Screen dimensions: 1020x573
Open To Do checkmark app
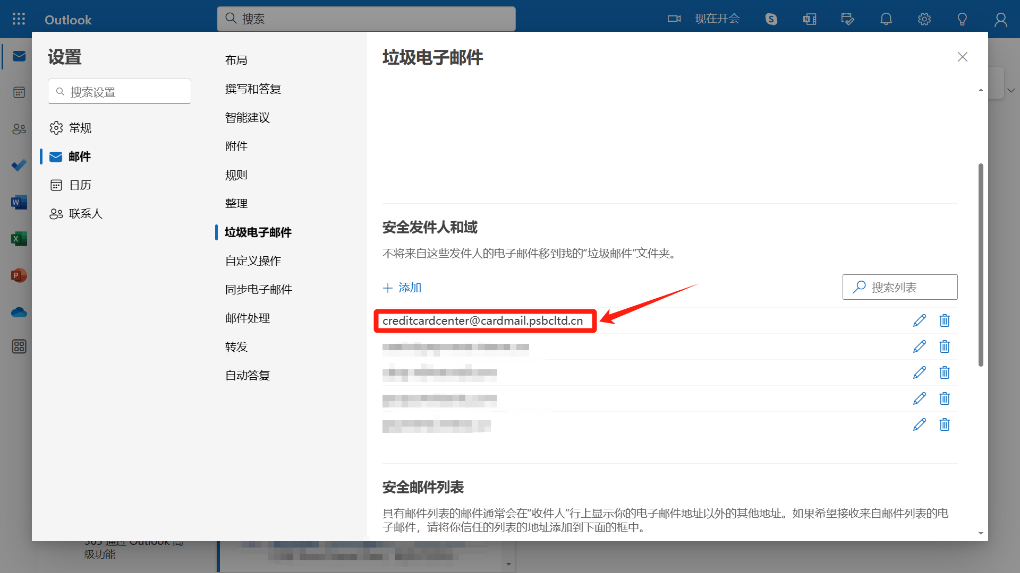tap(19, 166)
